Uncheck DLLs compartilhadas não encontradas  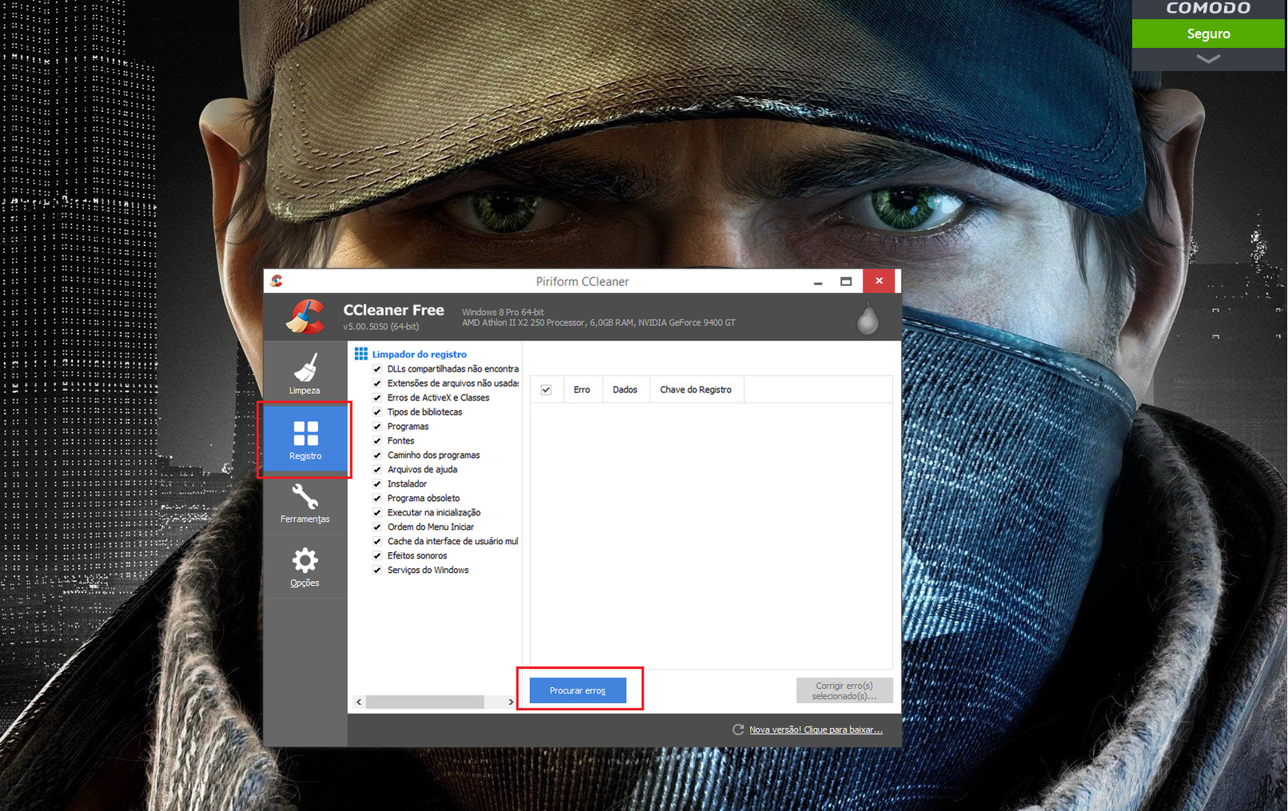[377, 369]
